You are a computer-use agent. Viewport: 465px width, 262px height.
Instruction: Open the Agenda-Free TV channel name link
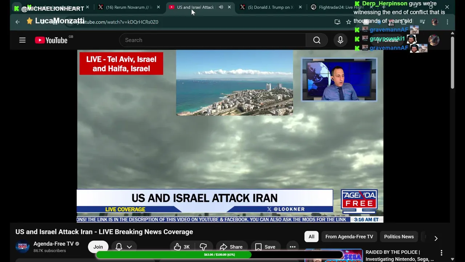53,244
